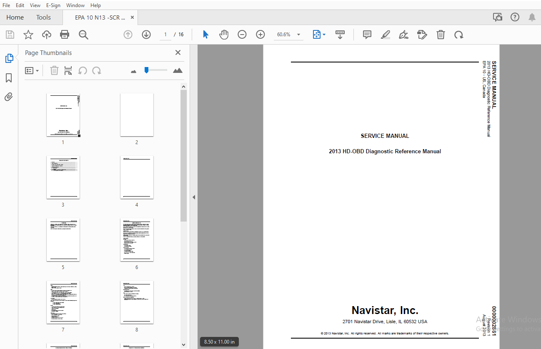Close the EPA 10 N13 -SCR tab
This screenshot has width=541, height=349.
pos(133,17)
